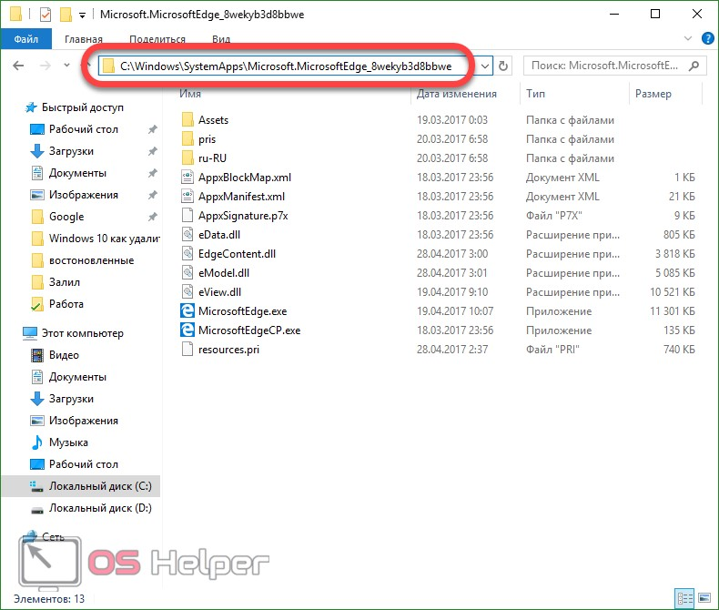Sort by Имя column header
Image resolution: width=719 pixels, height=610 pixels.
[x=190, y=94]
